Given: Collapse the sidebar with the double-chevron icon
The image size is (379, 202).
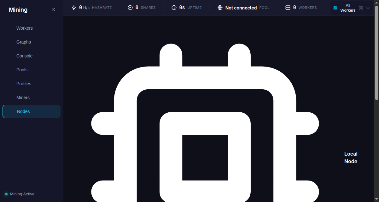Looking at the screenshot, I should [x=53, y=9].
